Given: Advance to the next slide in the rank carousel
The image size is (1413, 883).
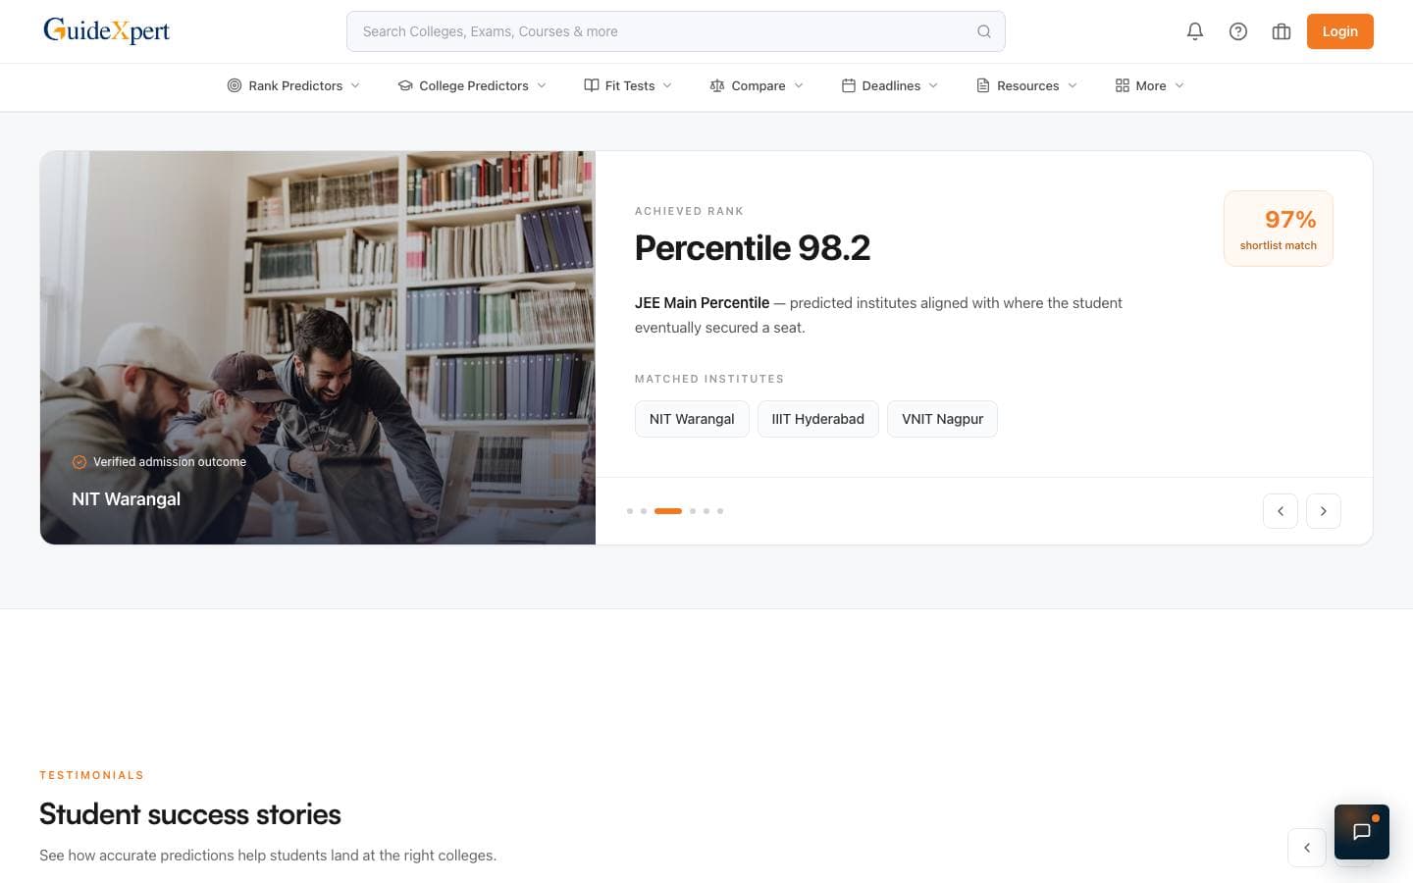Looking at the screenshot, I should click(x=1324, y=511).
